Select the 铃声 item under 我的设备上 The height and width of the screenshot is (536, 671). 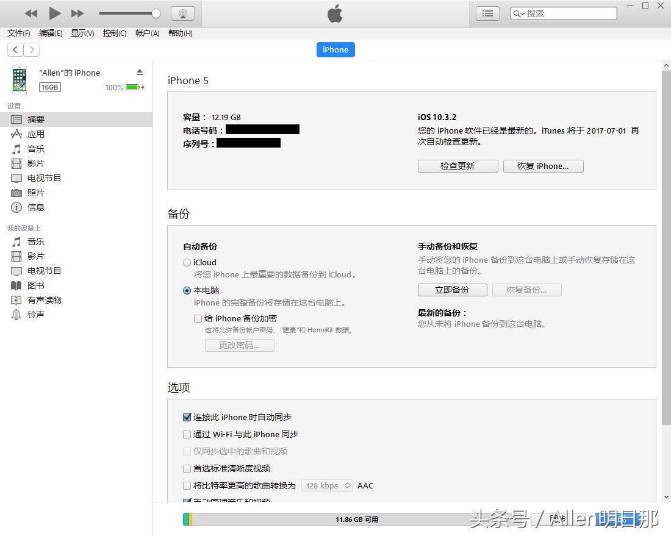(x=35, y=315)
